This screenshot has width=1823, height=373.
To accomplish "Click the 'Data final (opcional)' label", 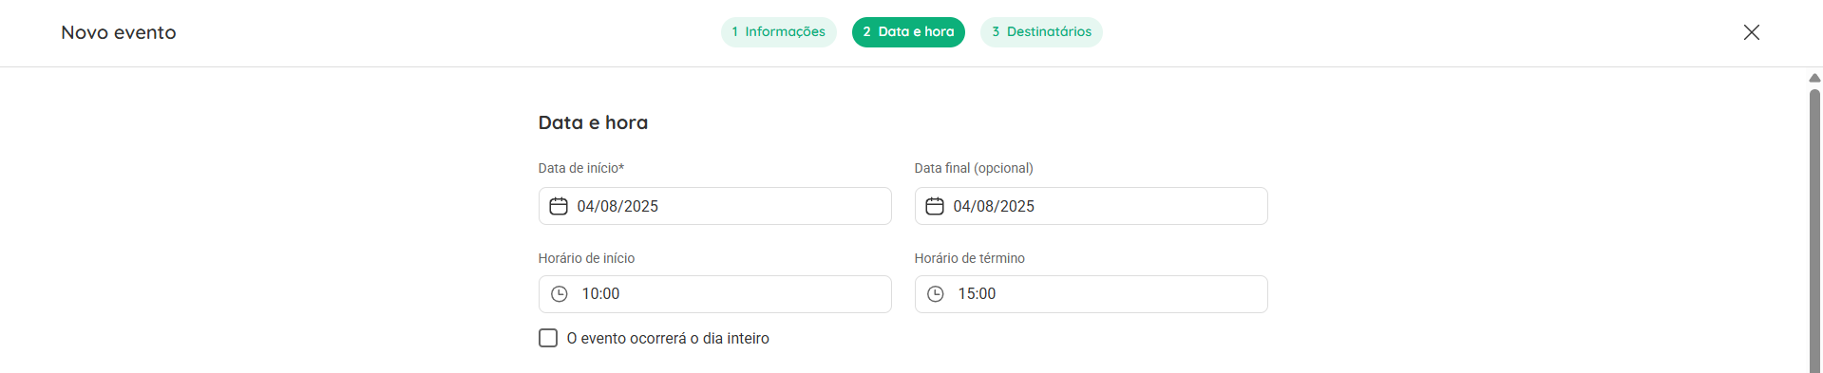I will click(974, 168).
